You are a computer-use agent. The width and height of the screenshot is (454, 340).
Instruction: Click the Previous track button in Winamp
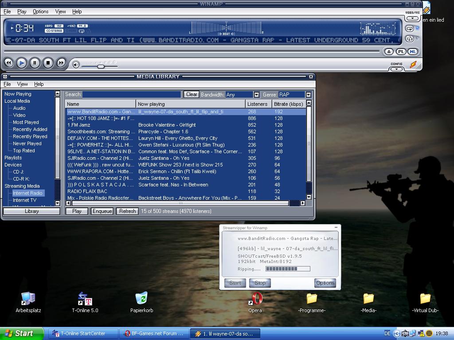point(9,63)
